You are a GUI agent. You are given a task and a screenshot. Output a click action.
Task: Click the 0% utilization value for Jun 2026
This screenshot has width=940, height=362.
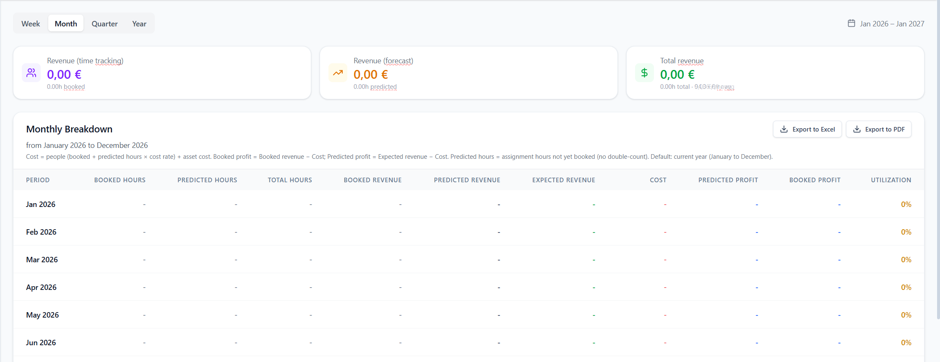906,343
